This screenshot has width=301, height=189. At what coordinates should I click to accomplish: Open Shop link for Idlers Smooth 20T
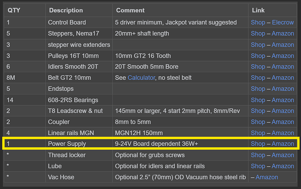coord(258,67)
